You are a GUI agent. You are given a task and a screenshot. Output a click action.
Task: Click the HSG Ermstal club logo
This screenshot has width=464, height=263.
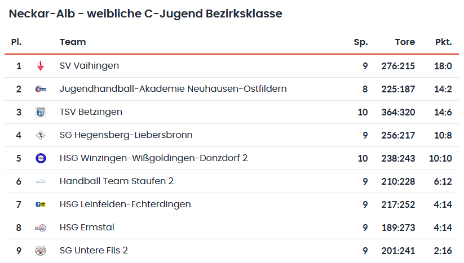41,228
